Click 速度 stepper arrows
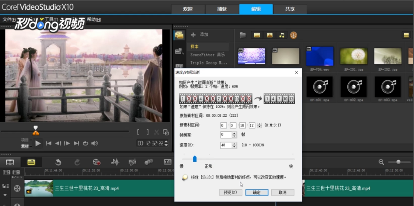Image resolution: width=414 pixels, height=206 pixels. pyautogui.click(x=234, y=145)
